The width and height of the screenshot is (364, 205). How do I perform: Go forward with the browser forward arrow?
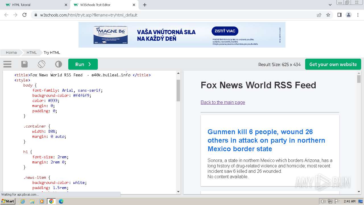point(15,15)
